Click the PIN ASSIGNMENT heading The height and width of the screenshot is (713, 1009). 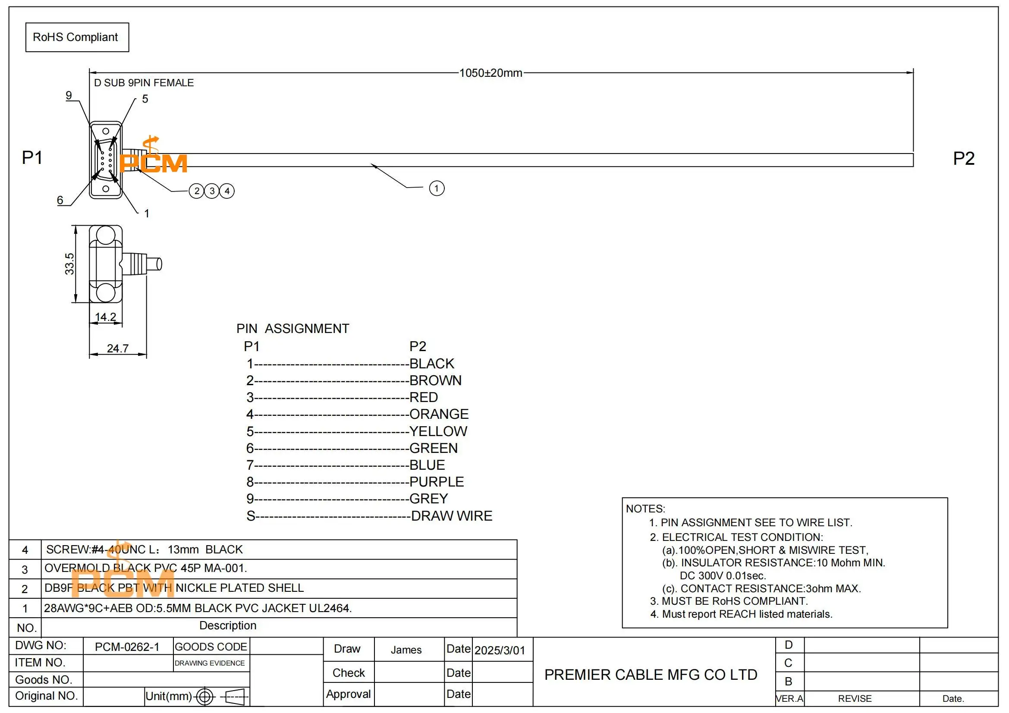click(x=292, y=329)
